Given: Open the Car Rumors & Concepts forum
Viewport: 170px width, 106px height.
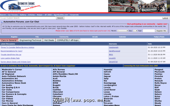Looking at the screenshot, I should tap(14, 94).
